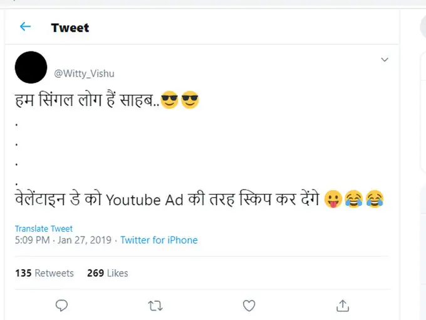The width and height of the screenshot is (426, 320).
Task: Click the second sunglasses emoji
Action: [190, 100]
